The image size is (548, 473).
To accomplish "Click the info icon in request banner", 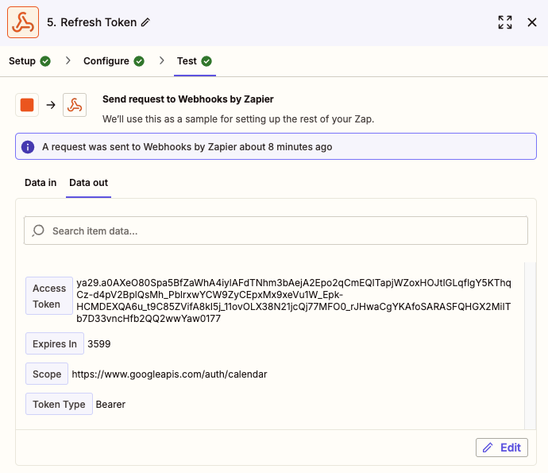I will pos(28,147).
